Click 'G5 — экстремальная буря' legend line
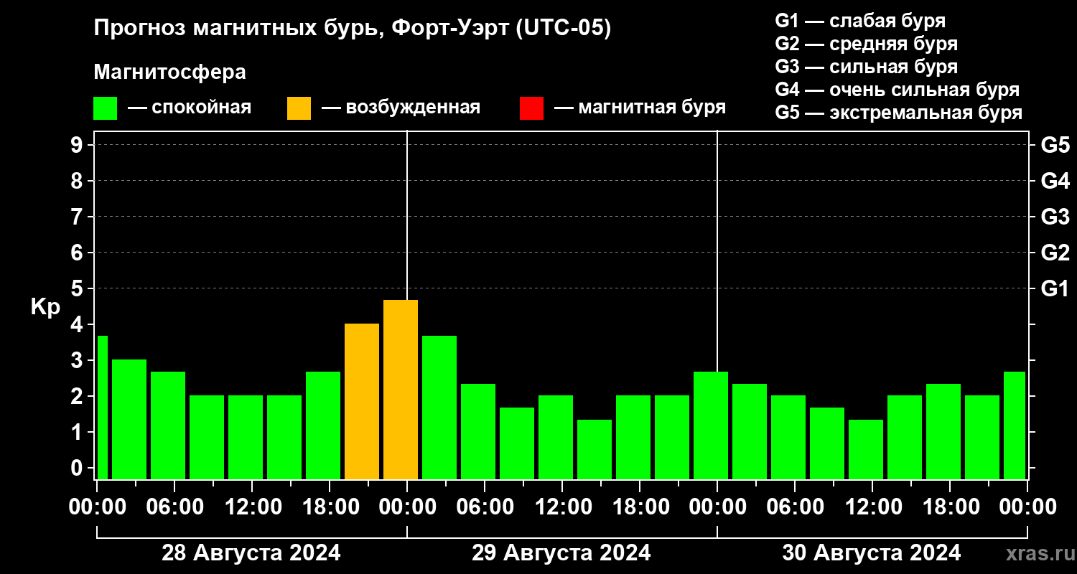Screen dimensions: 1077x574 pyautogui.click(x=898, y=113)
